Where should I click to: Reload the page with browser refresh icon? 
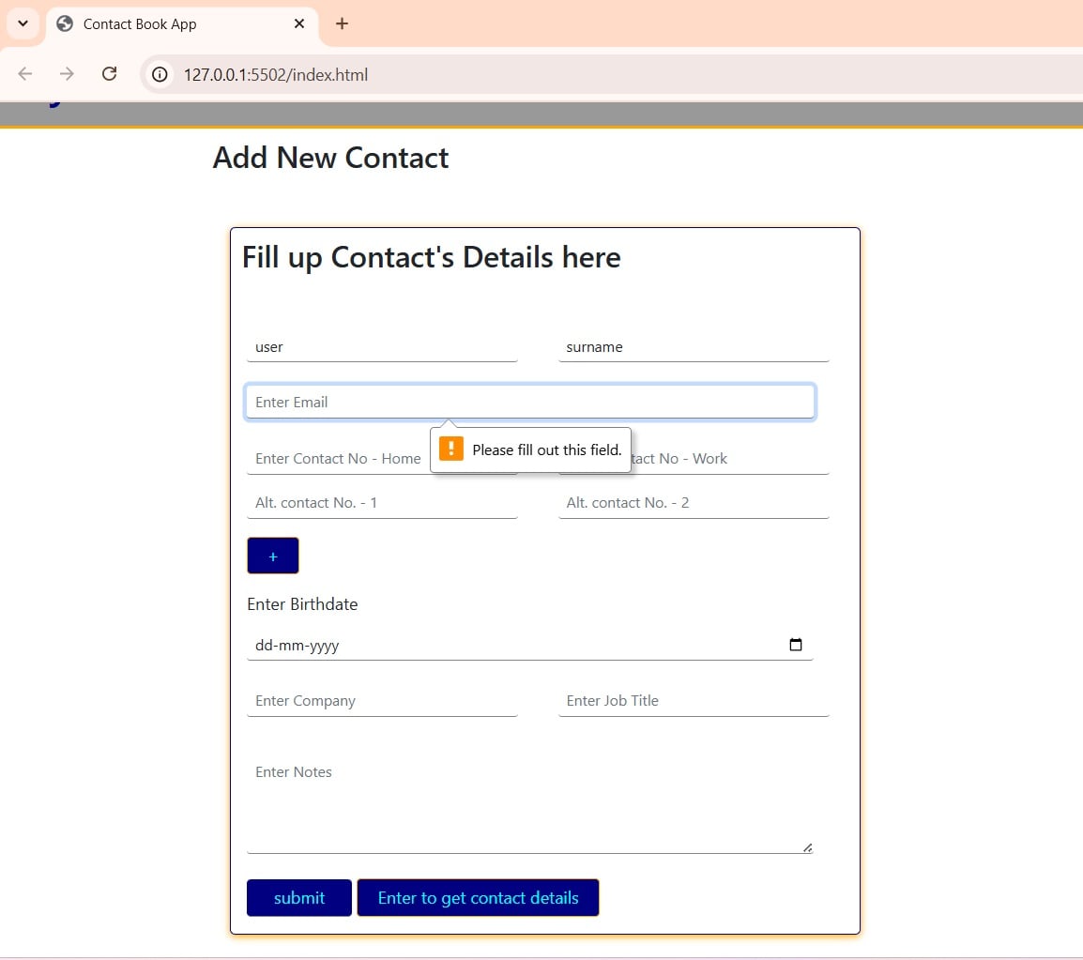(x=109, y=74)
